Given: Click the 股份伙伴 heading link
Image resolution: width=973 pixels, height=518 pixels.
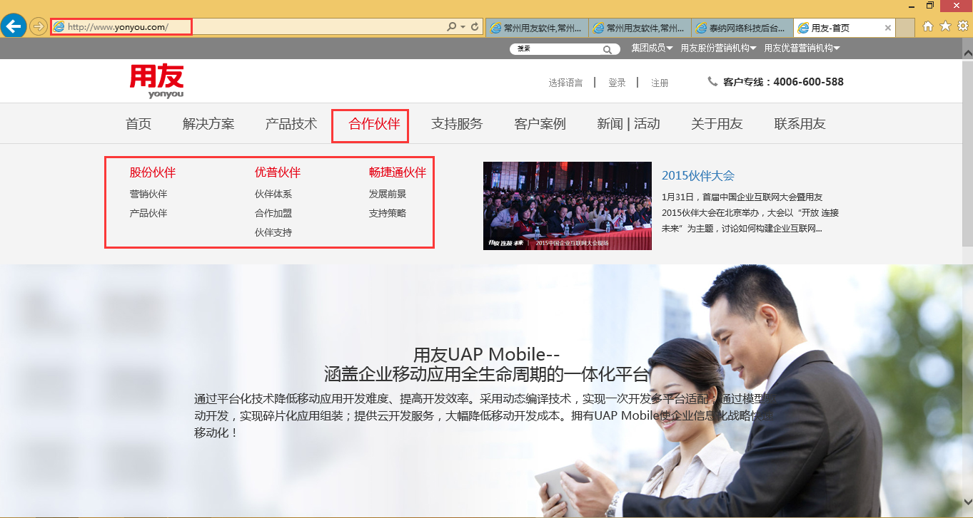Looking at the screenshot, I should (152, 172).
